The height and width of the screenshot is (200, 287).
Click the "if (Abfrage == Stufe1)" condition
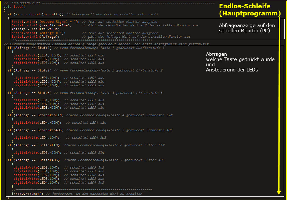(x=30, y=48)
